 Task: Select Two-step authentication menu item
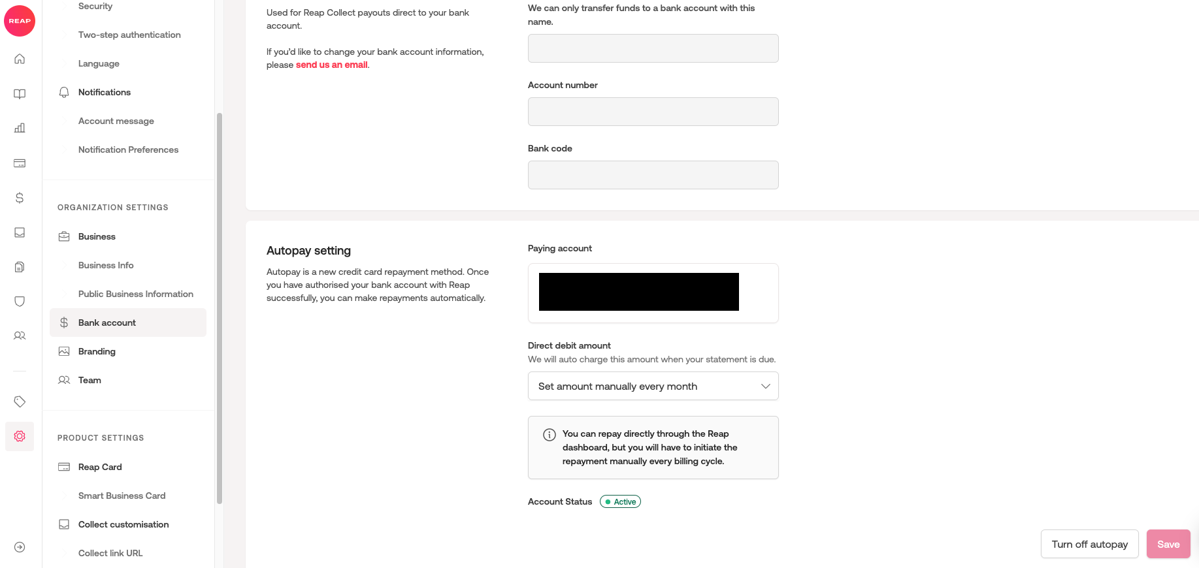tap(129, 35)
